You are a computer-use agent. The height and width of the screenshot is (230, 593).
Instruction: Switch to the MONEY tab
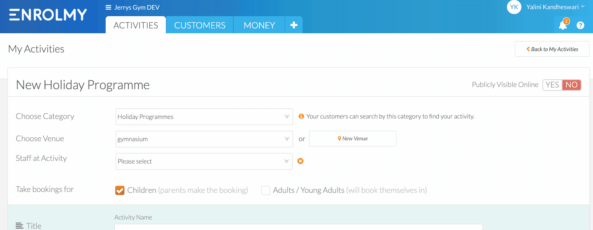[259, 25]
